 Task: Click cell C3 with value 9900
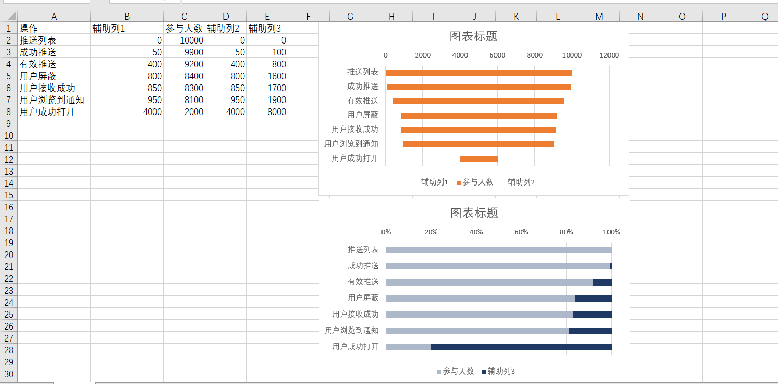coord(184,52)
